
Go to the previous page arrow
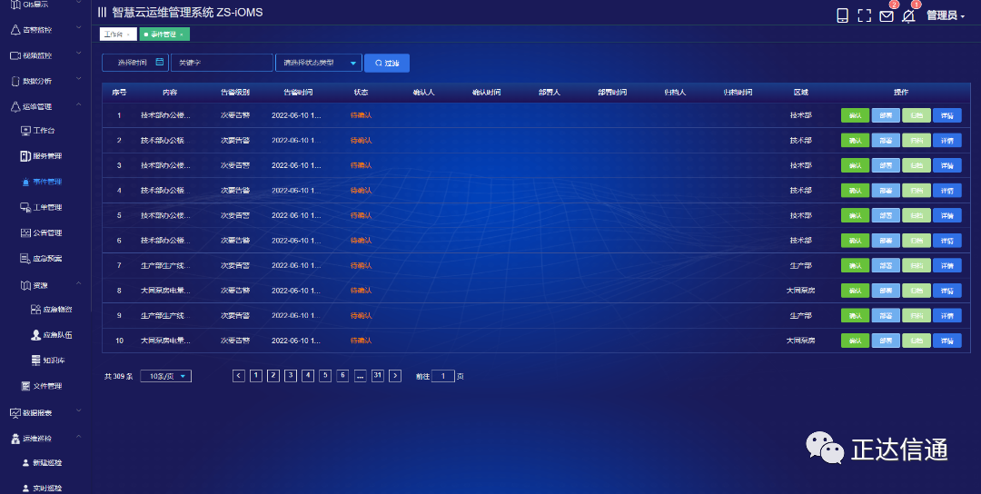coord(238,376)
